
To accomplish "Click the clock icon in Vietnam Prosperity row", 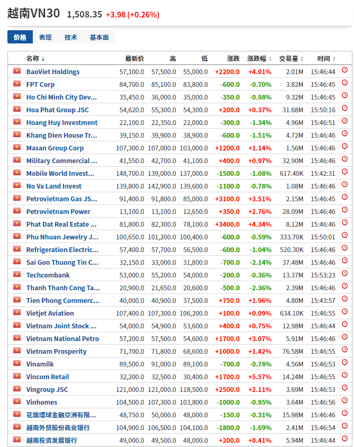I will pyautogui.click(x=344, y=350).
